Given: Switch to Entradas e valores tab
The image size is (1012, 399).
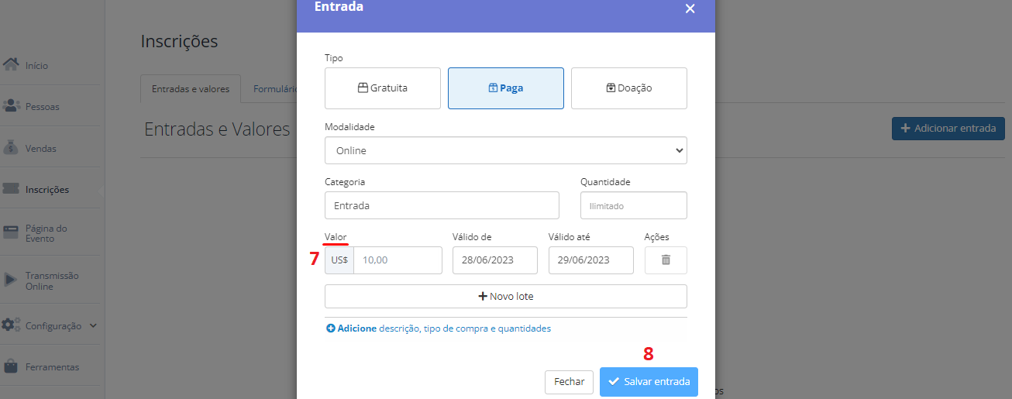Looking at the screenshot, I should [x=191, y=89].
